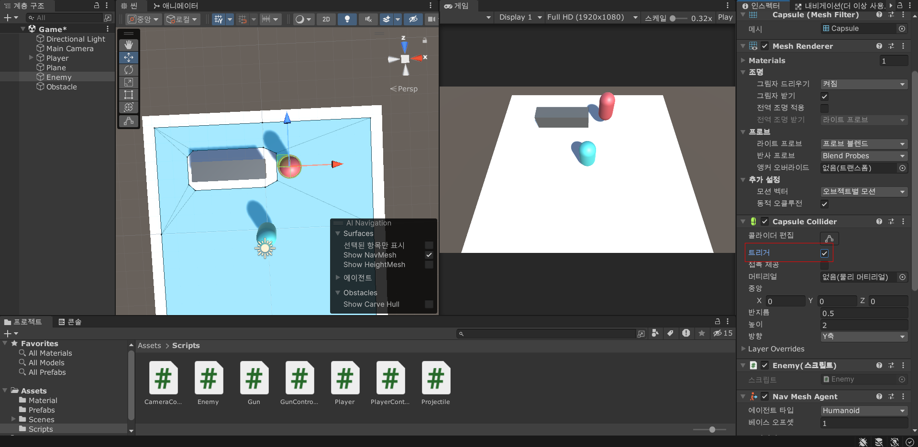Uncheck the Mesh Renderer enabled checkbox
The image size is (918, 447).
point(765,46)
